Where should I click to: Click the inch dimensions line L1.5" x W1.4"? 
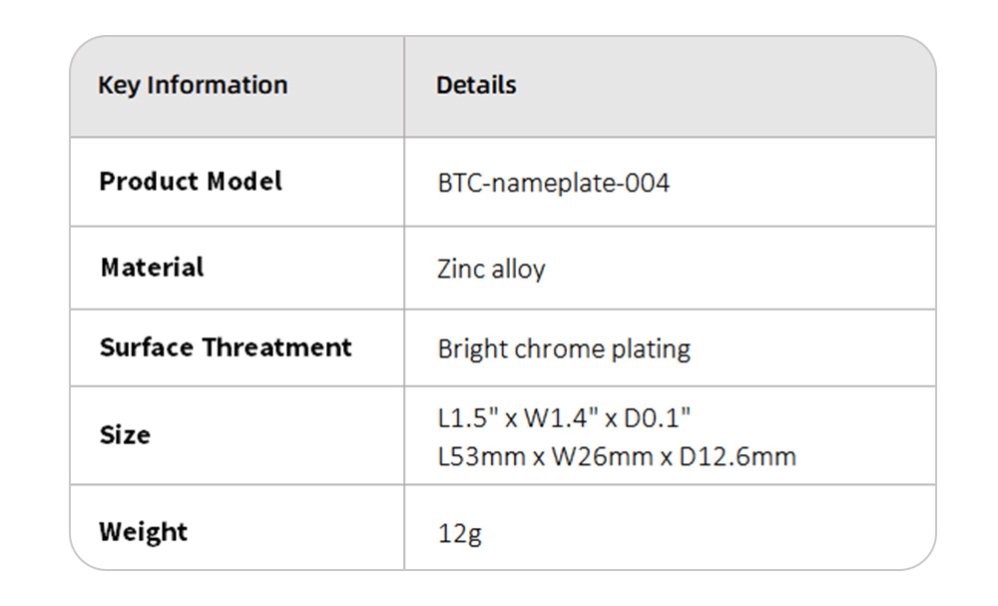(565, 419)
